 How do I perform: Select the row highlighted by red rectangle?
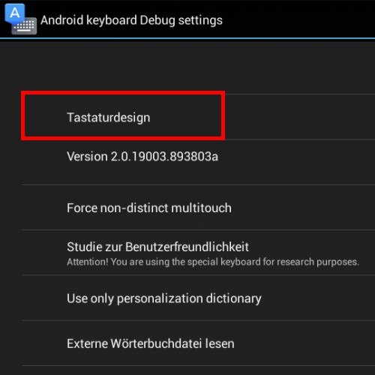(123, 115)
